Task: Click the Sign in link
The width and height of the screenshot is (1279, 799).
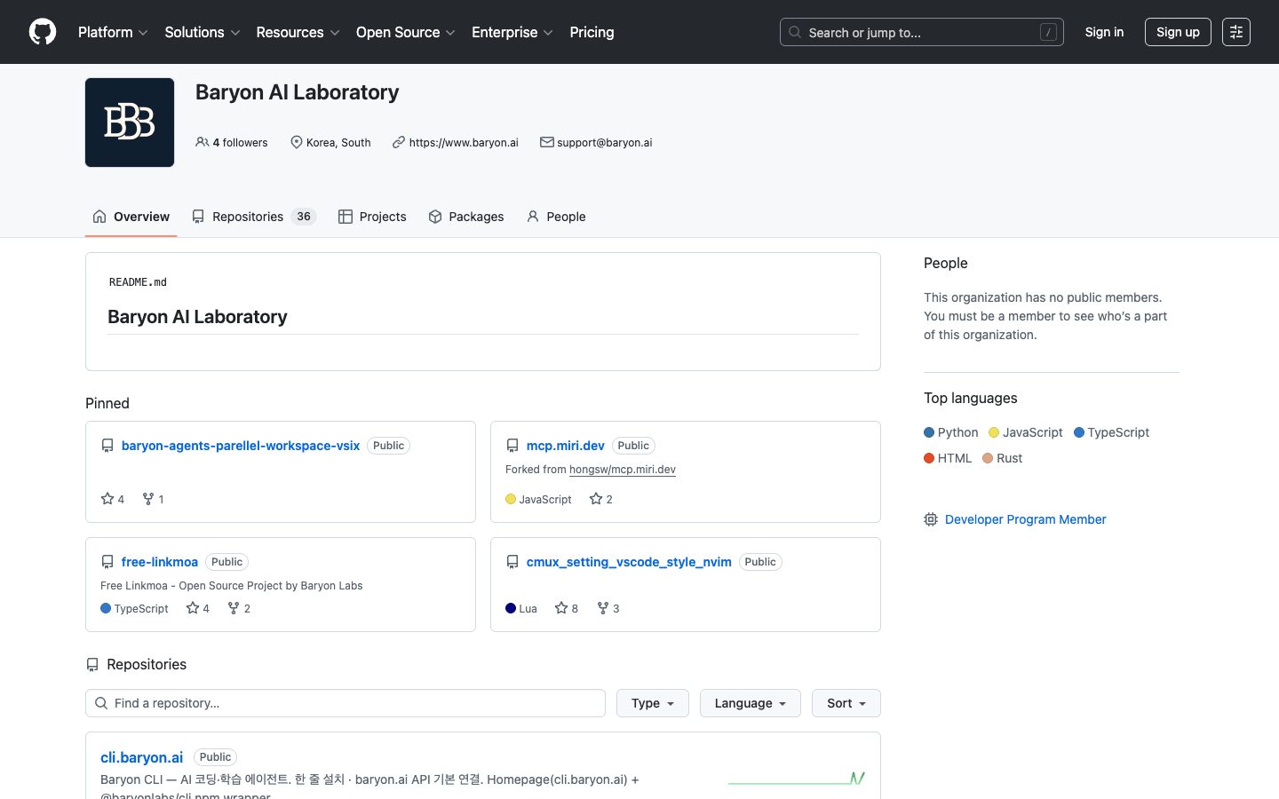Action: tap(1104, 32)
